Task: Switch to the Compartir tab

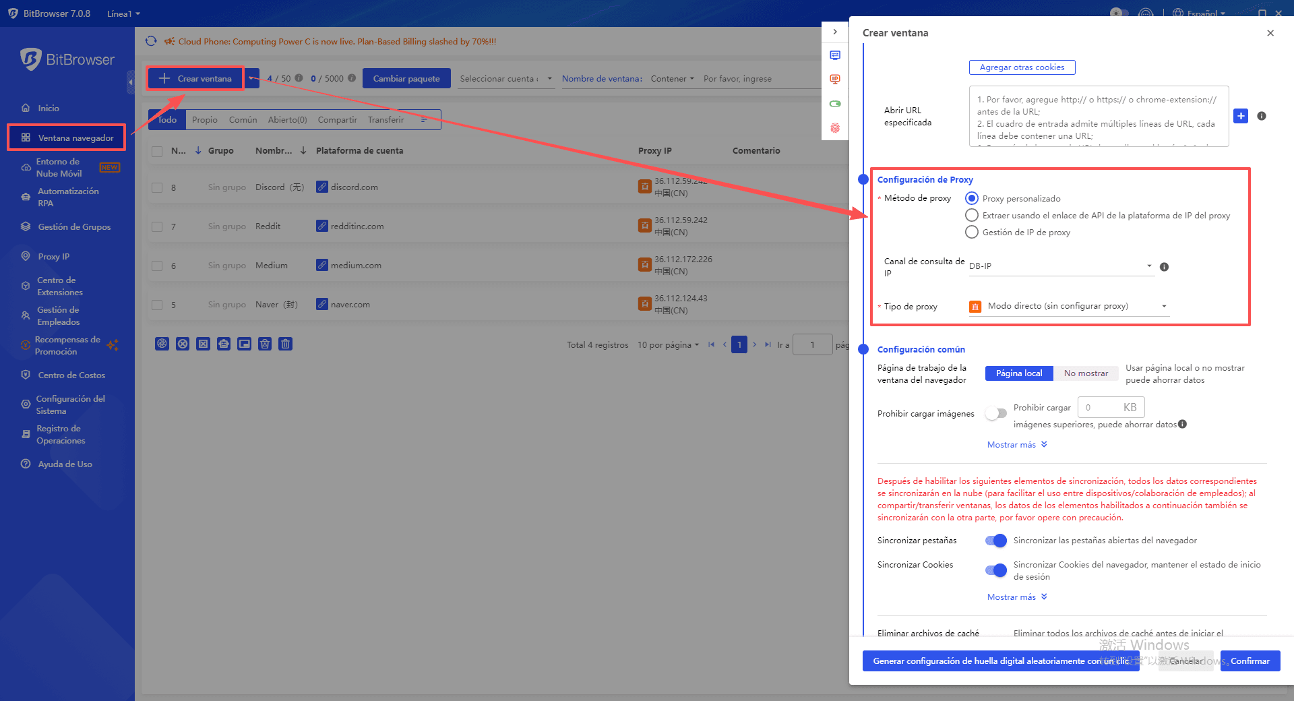Action: pyautogui.click(x=337, y=119)
